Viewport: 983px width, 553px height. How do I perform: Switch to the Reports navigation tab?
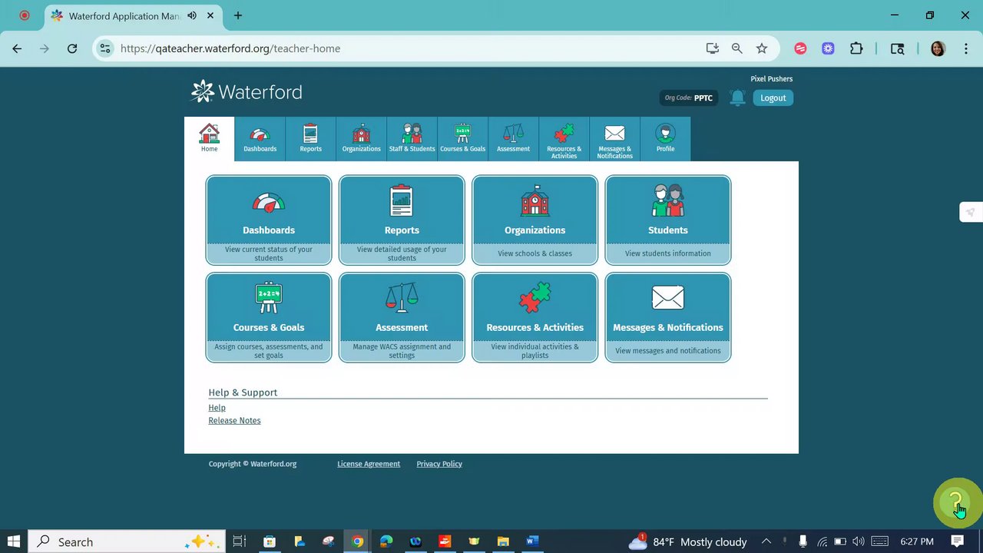tap(310, 139)
